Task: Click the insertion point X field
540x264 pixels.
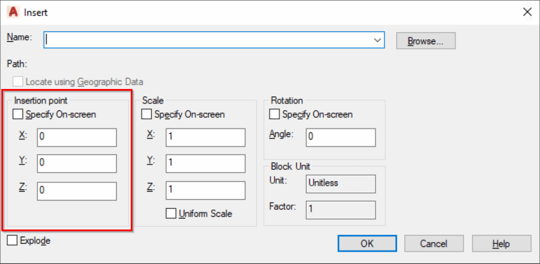Action: coord(76,137)
